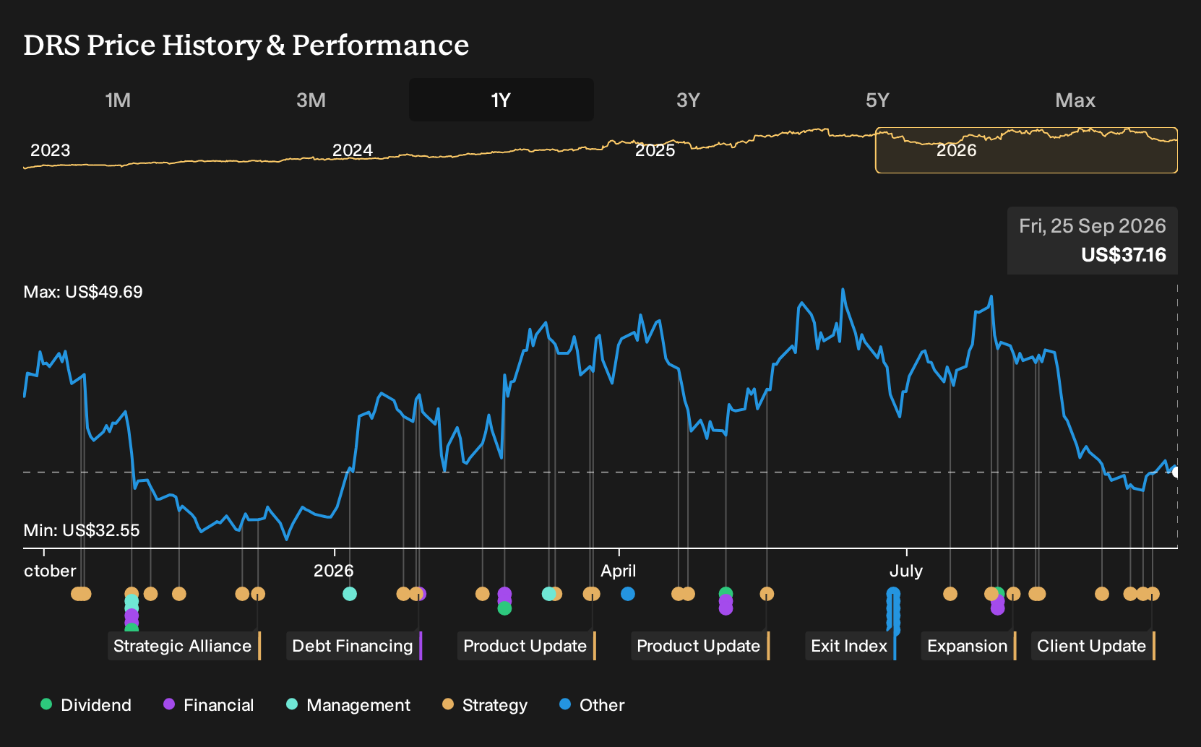This screenshot has width=1201, height=747.
Task: Toggle the Dividend legend filter
Action: coord(86,705)
